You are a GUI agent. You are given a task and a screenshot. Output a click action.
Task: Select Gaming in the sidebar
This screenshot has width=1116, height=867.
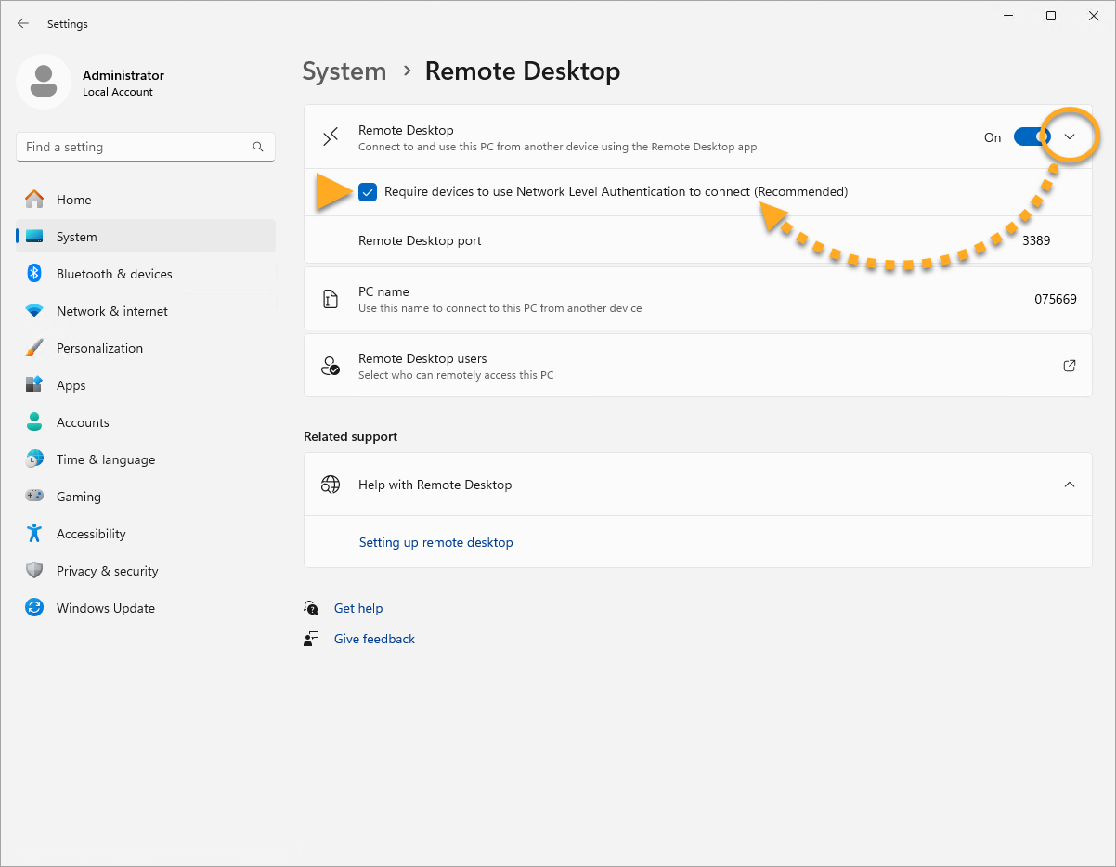point(78,497)
